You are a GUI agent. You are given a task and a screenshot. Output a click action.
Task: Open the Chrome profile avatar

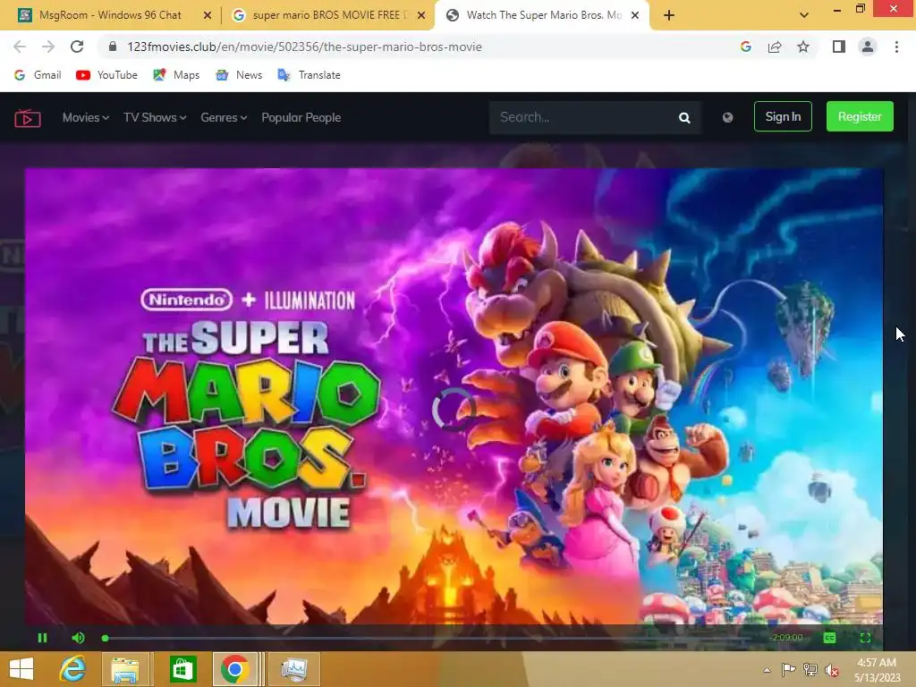(868, 47)
